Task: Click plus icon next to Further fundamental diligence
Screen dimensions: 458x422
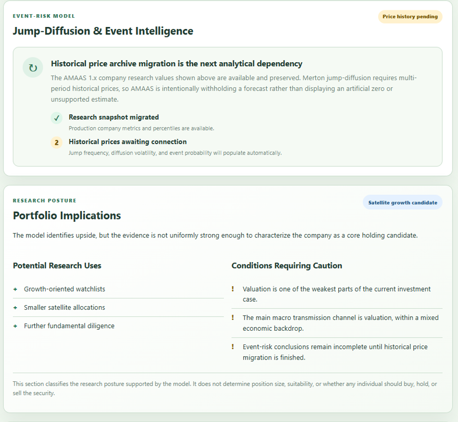Action: pos(15,326)
